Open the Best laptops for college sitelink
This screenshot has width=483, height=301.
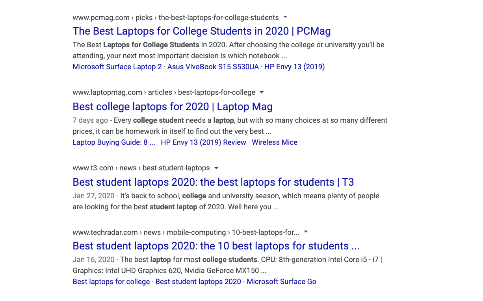[x=111, y=281]
